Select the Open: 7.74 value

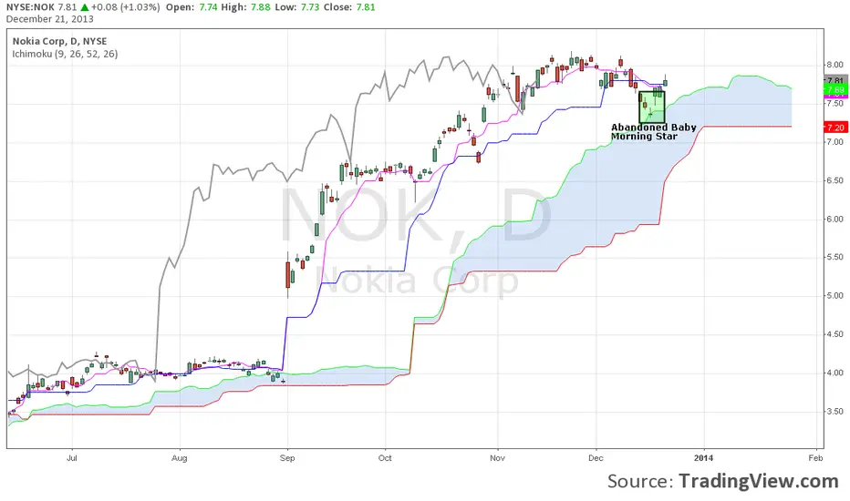click(192, 7)
